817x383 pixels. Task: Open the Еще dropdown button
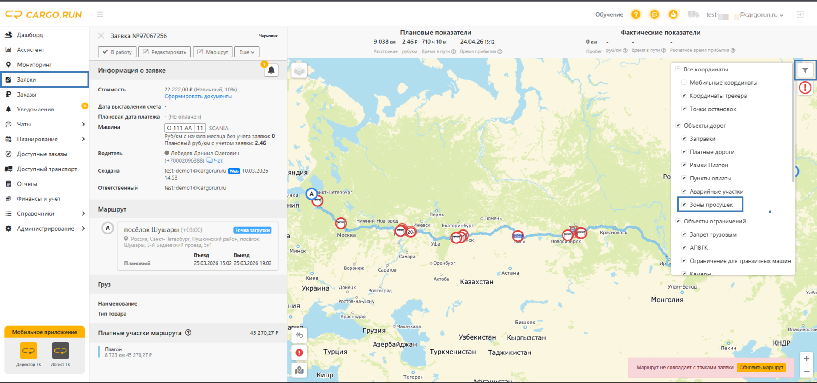pos(247,52)
